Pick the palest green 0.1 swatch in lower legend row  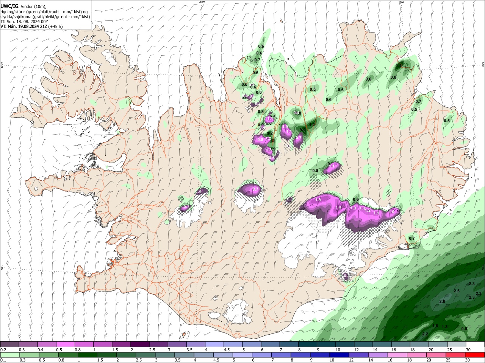tap(10, 355)
